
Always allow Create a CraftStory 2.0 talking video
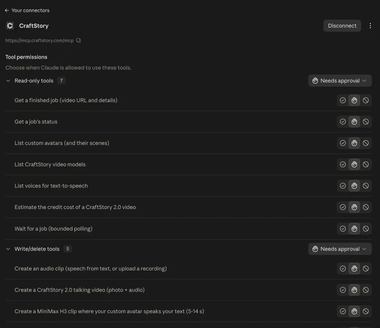(343, 290)
